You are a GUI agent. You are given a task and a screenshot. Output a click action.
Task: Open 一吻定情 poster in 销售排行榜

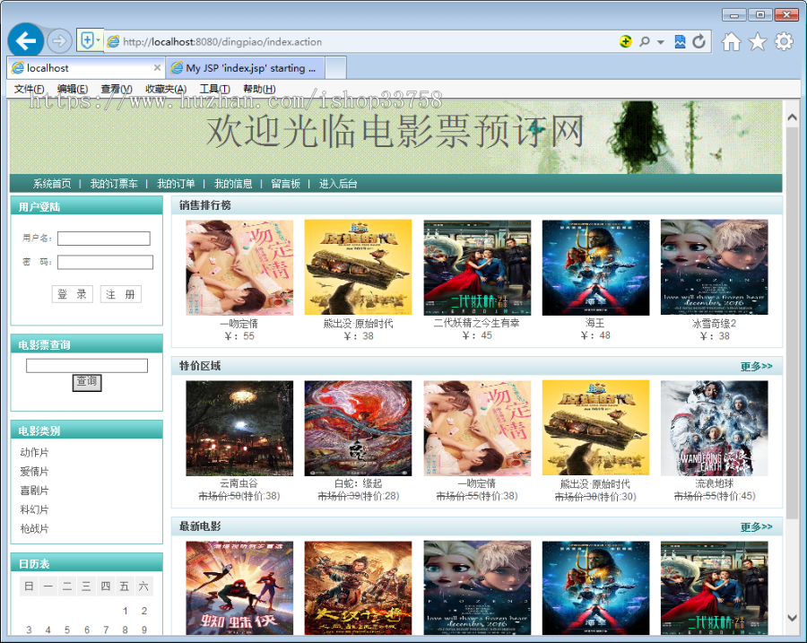click(239, 268)
